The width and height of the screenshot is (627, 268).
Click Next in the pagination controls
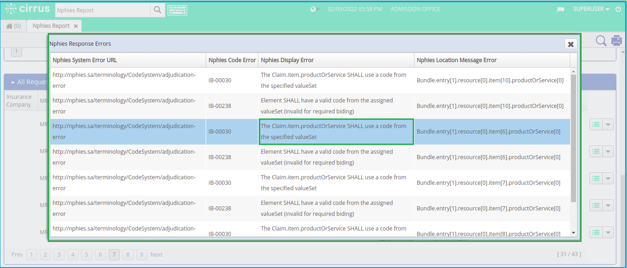point(156,254)
